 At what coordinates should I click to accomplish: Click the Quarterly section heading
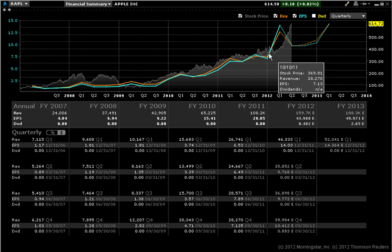pos(27,132)
